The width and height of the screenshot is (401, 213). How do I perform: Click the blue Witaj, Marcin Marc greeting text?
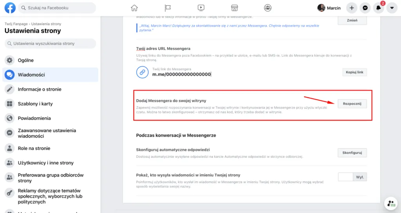tap(229, 28)
